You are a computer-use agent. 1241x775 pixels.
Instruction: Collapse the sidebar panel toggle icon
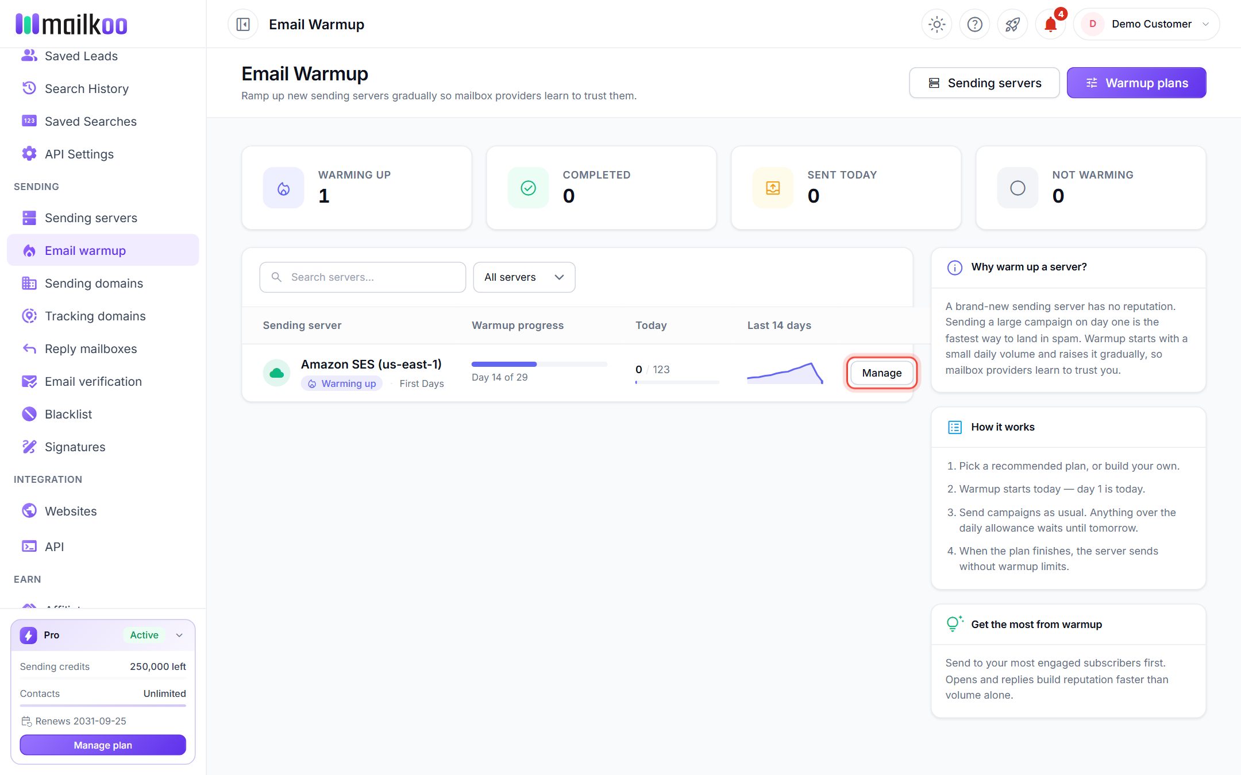coord(243,24)
